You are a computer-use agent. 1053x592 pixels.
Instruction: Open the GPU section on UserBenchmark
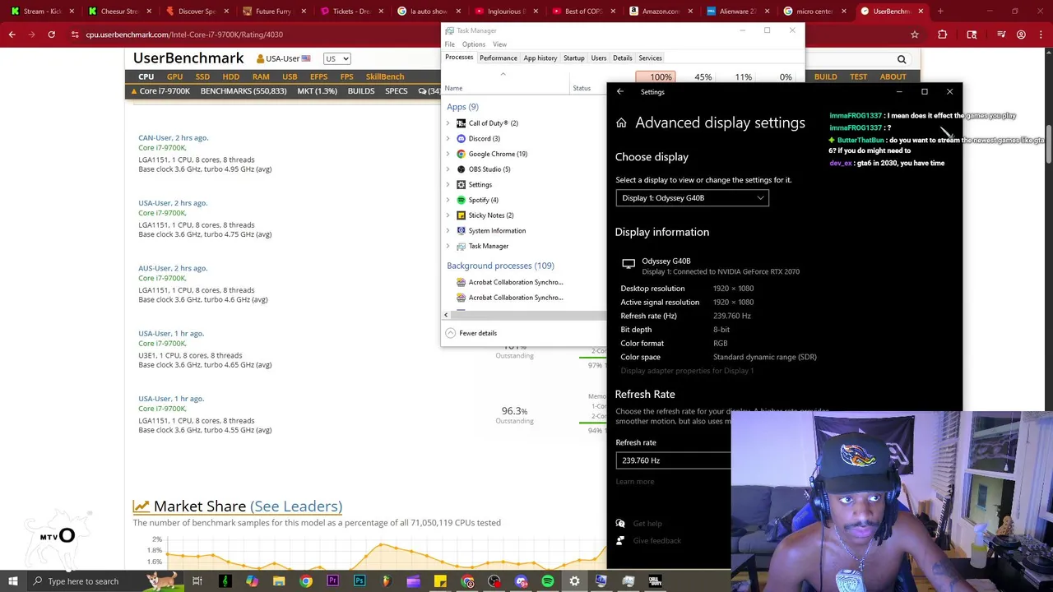point(174,76)
